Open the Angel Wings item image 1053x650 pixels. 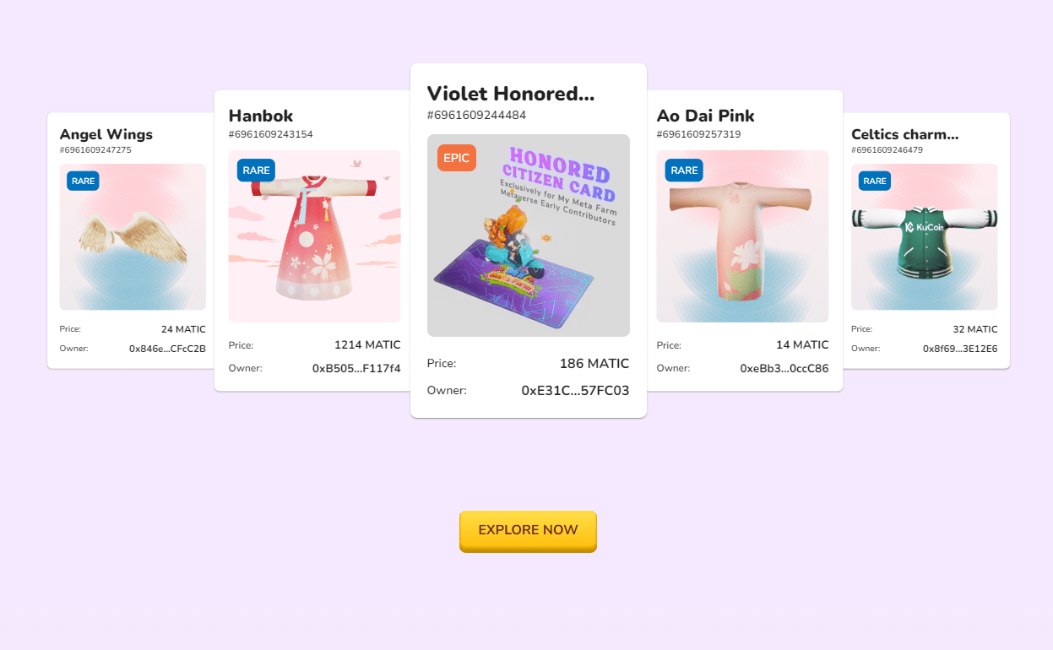click(133, 236)
